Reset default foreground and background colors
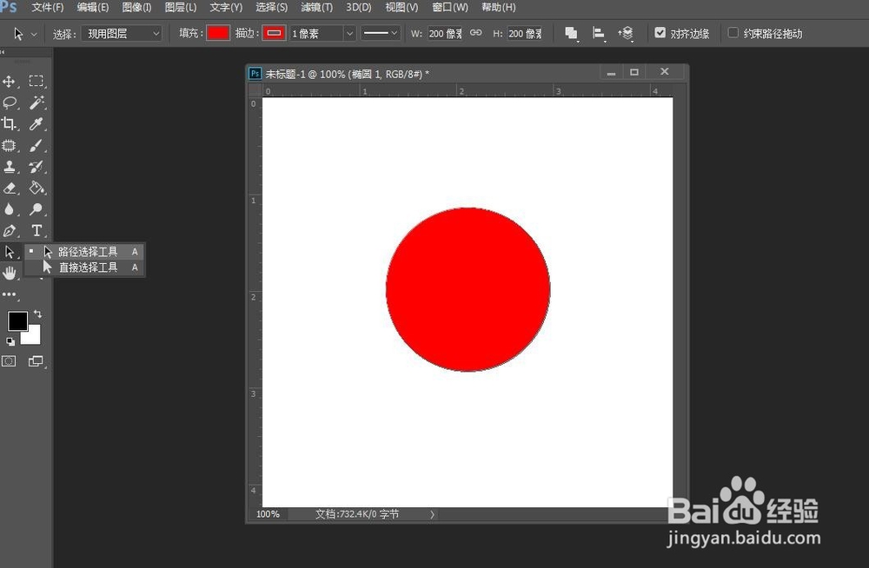Image resolution: width=869 pixels, height=568 pixels. coord(10,341)
